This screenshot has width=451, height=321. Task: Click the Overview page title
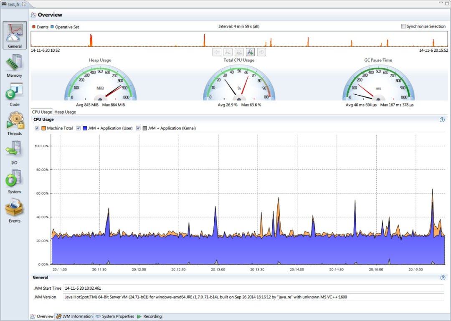click(50, 15)
